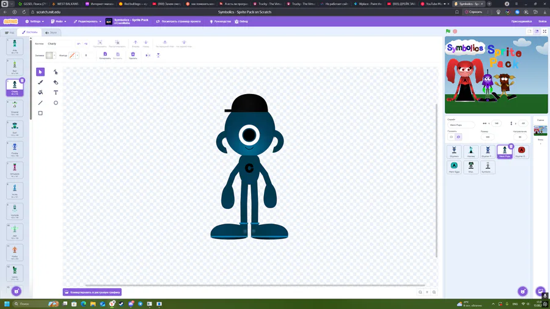Click the Group icon

point(100,42)
